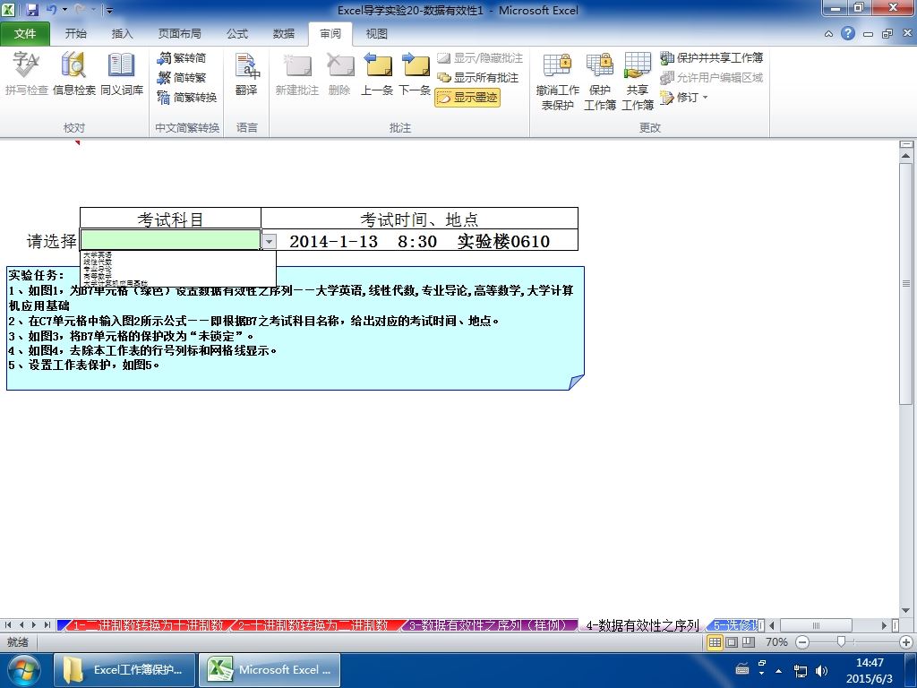Switch to Normal view in status bar
The height and width of the screenshot is (688, 917).
point(715,641)
